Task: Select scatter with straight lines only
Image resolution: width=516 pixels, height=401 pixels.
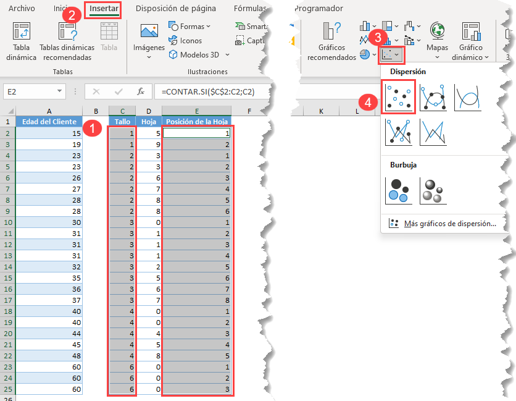Action: (433, 132)
